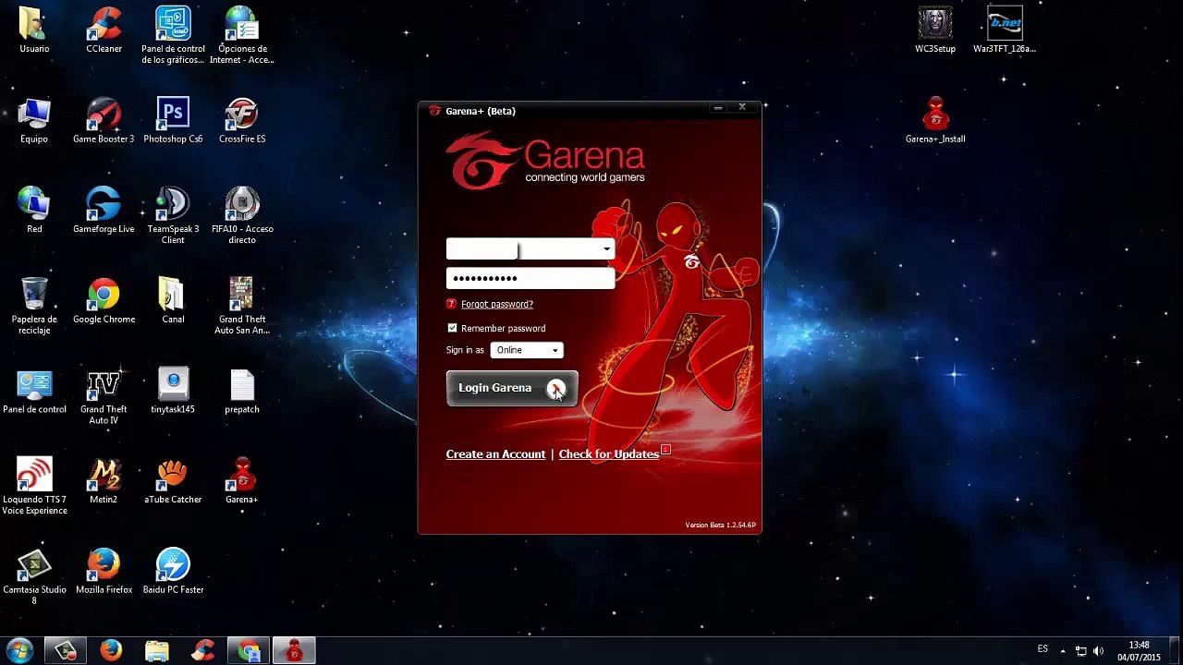Select the Panel de control desktop icon
Image resolution: width=1183 pixels, height=665 pixels.
tap(34, 392)
